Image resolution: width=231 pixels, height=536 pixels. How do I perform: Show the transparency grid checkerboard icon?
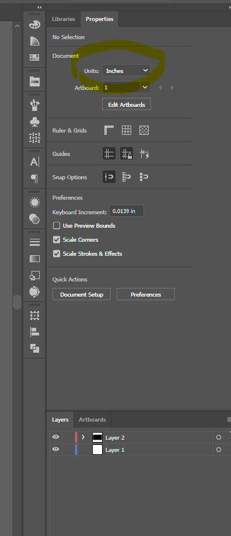point(144,130)
